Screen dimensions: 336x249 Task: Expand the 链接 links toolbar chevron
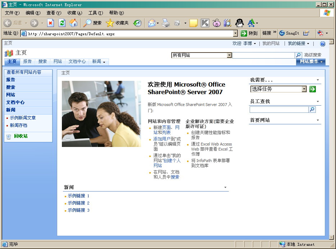(275, 32)
